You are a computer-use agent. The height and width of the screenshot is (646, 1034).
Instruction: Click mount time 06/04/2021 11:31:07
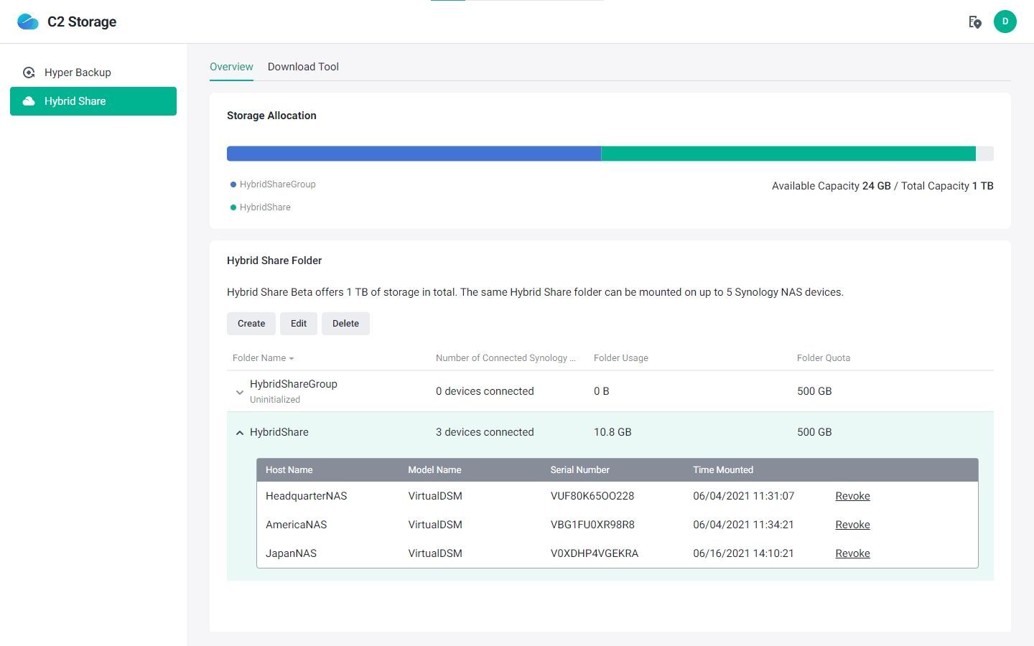(743, 496)
